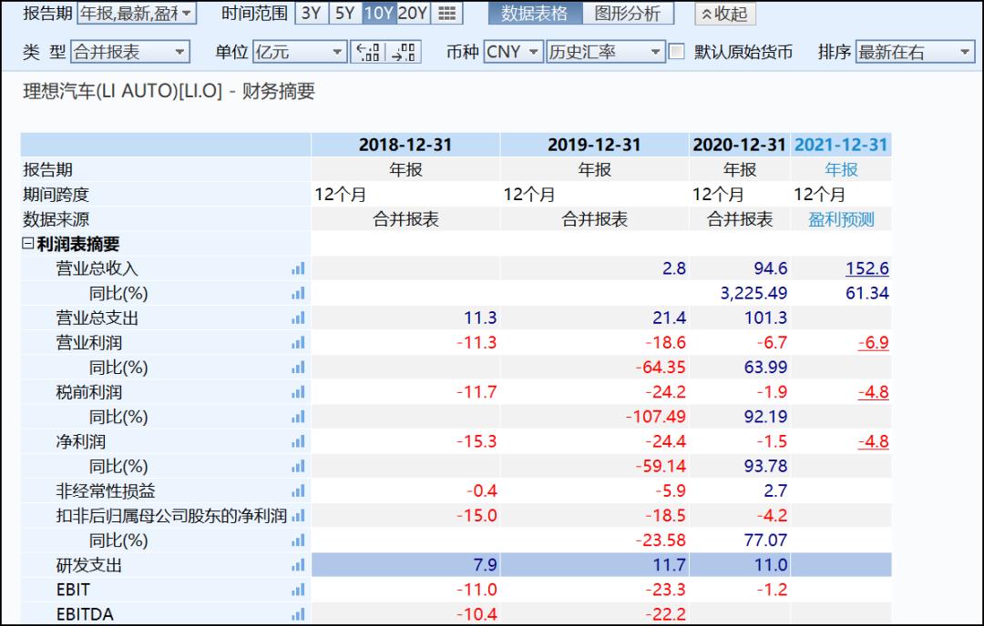
Task: Open the 币种 CNY dropdown
Action: (x=513, y=52)
